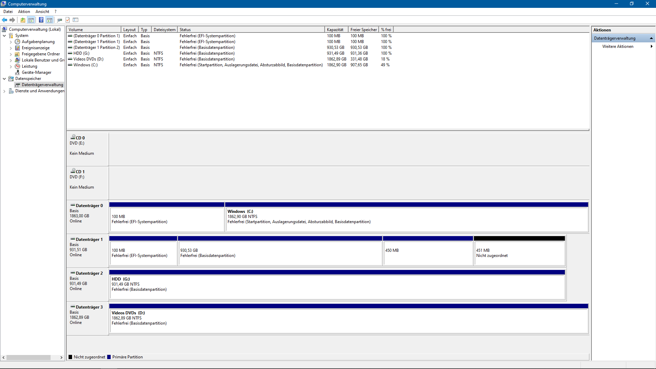Select Geräte-Manager in the tree
Viewport: 656px width, 369px height.
pyautogui.click(x=36, y=72)
